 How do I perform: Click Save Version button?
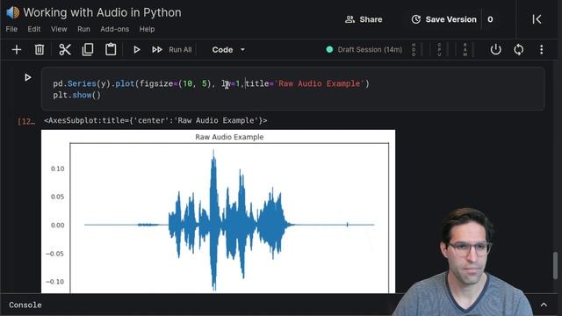443,19
